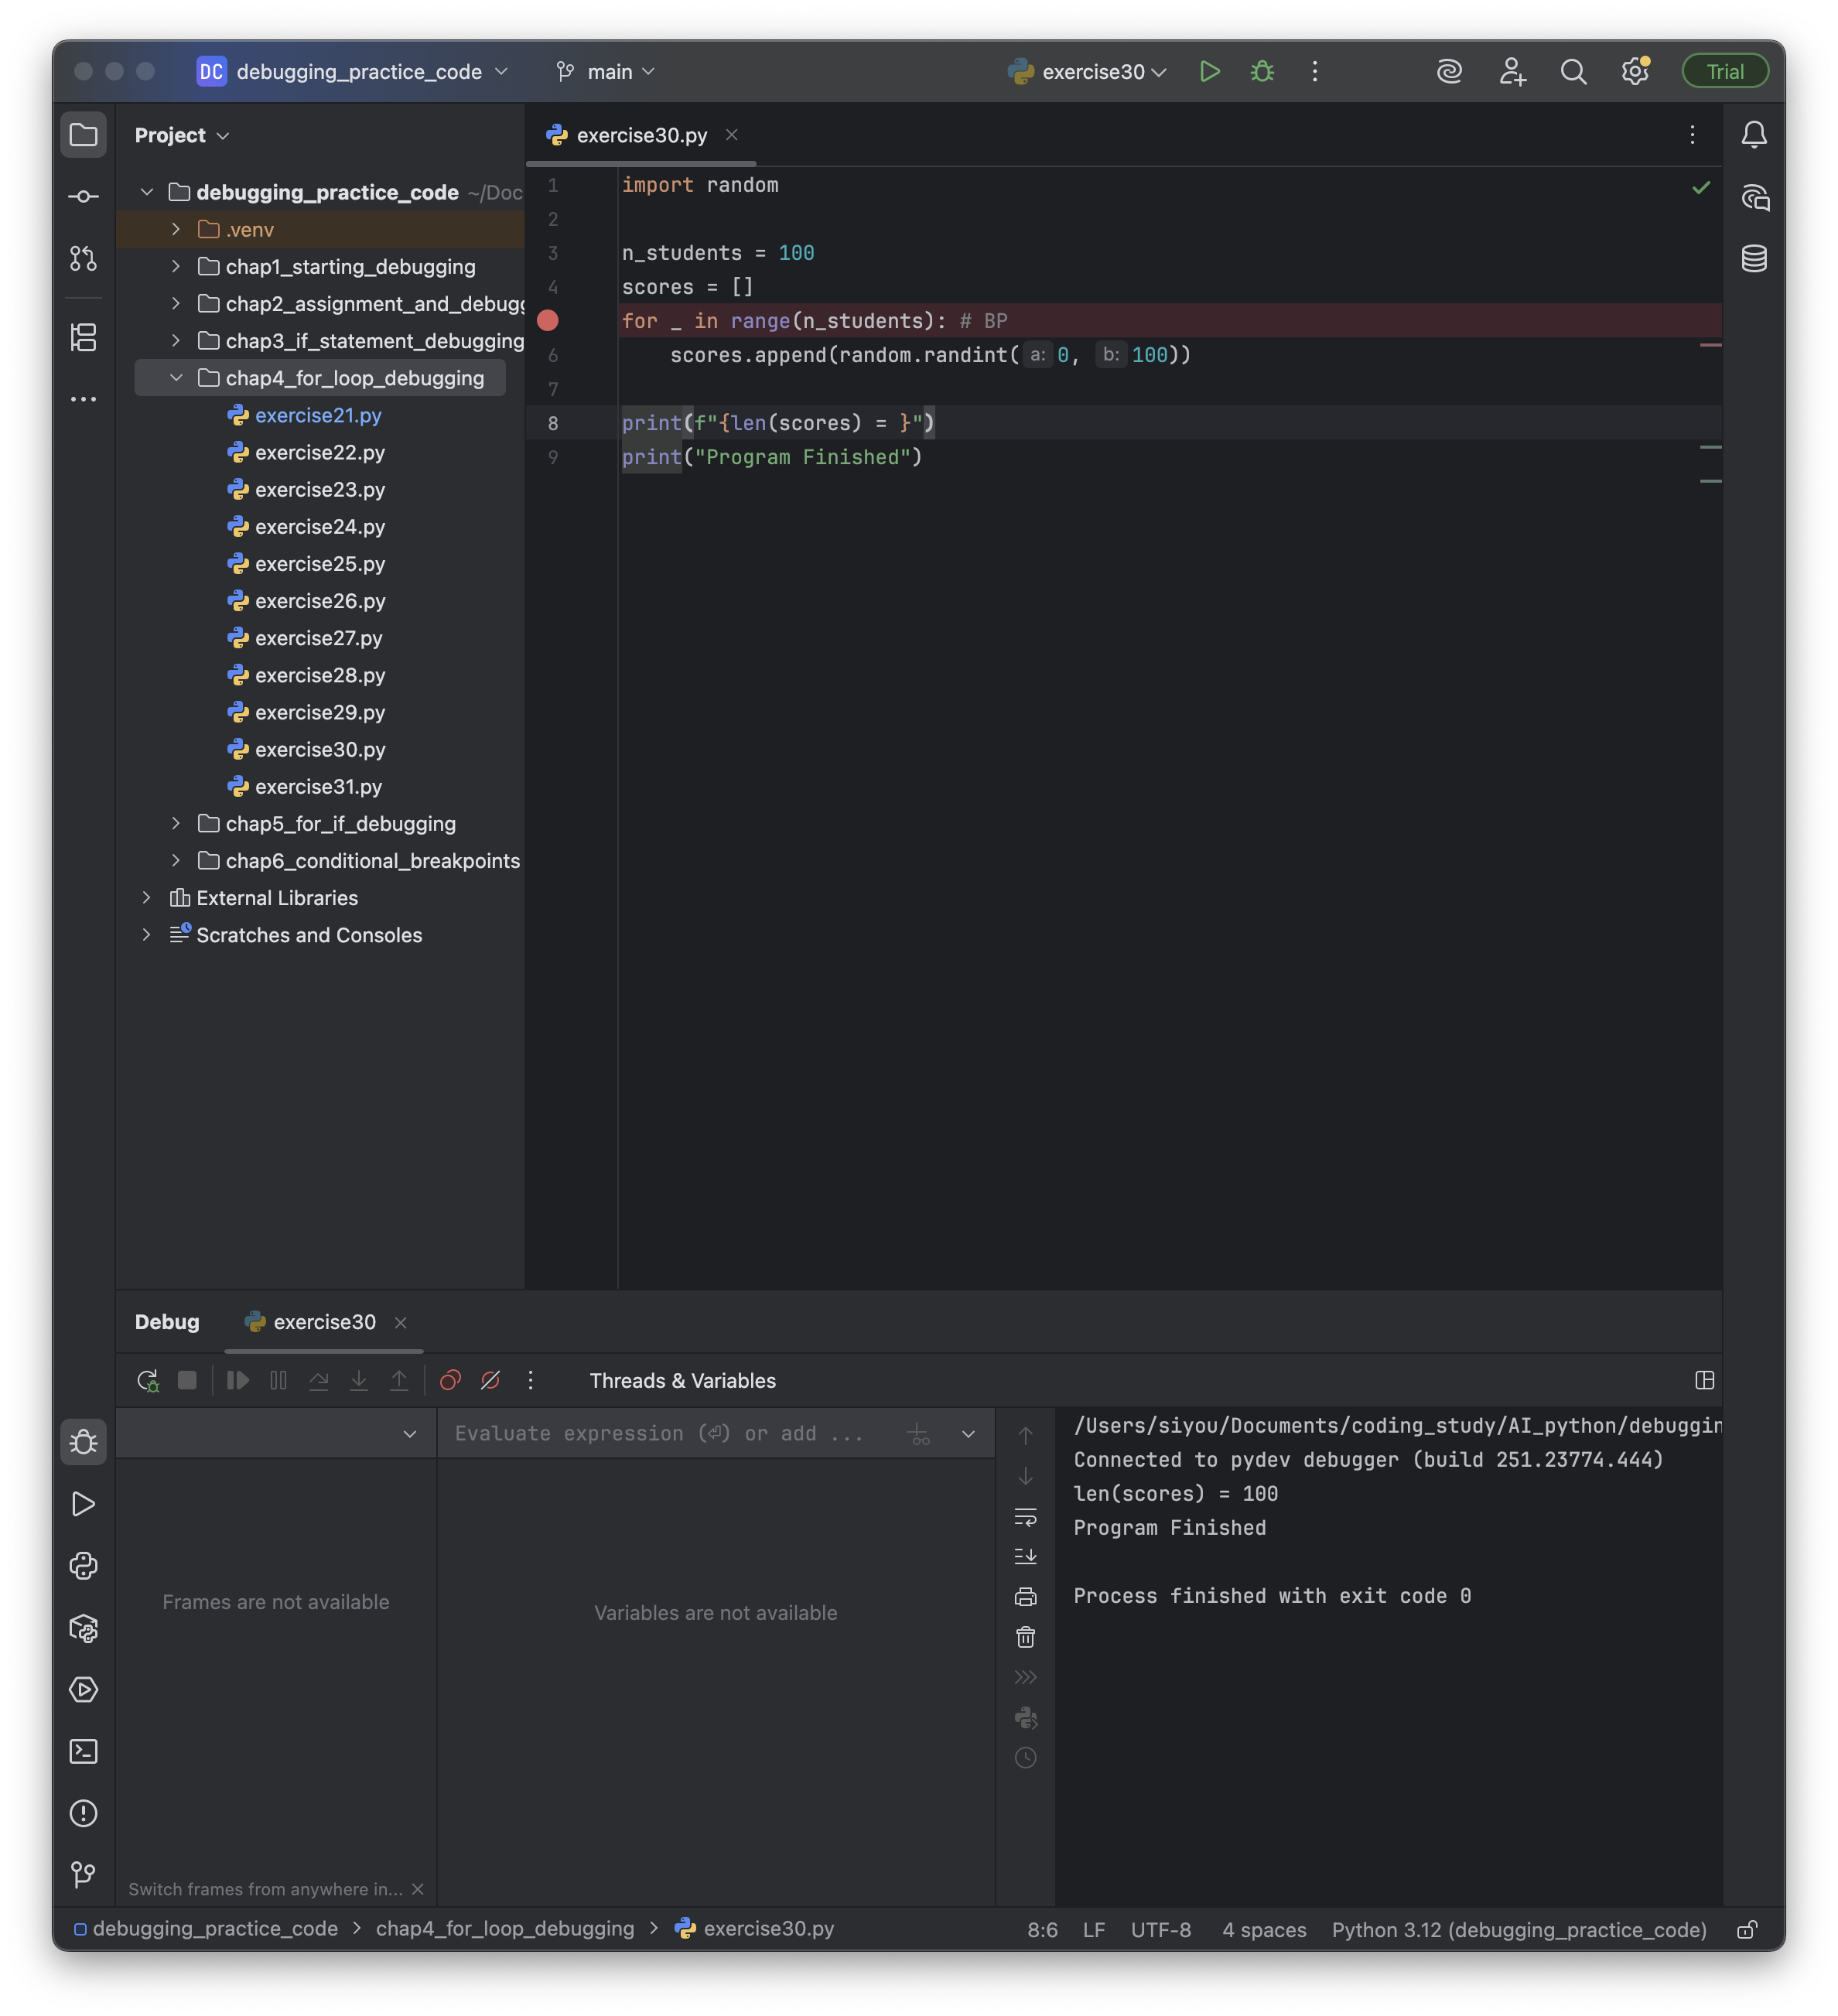The height and width of the screenshot is (2016, 1838).
Task: Click Step Out in debug toolbar
Action: point(398,1380)
